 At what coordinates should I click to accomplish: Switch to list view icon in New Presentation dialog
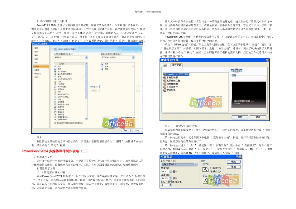[236, 71]
